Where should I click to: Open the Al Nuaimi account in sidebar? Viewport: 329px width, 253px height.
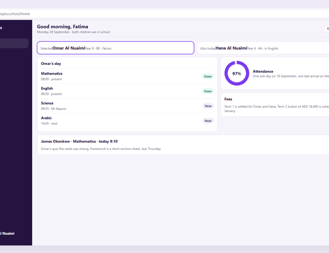click(7, 234)
